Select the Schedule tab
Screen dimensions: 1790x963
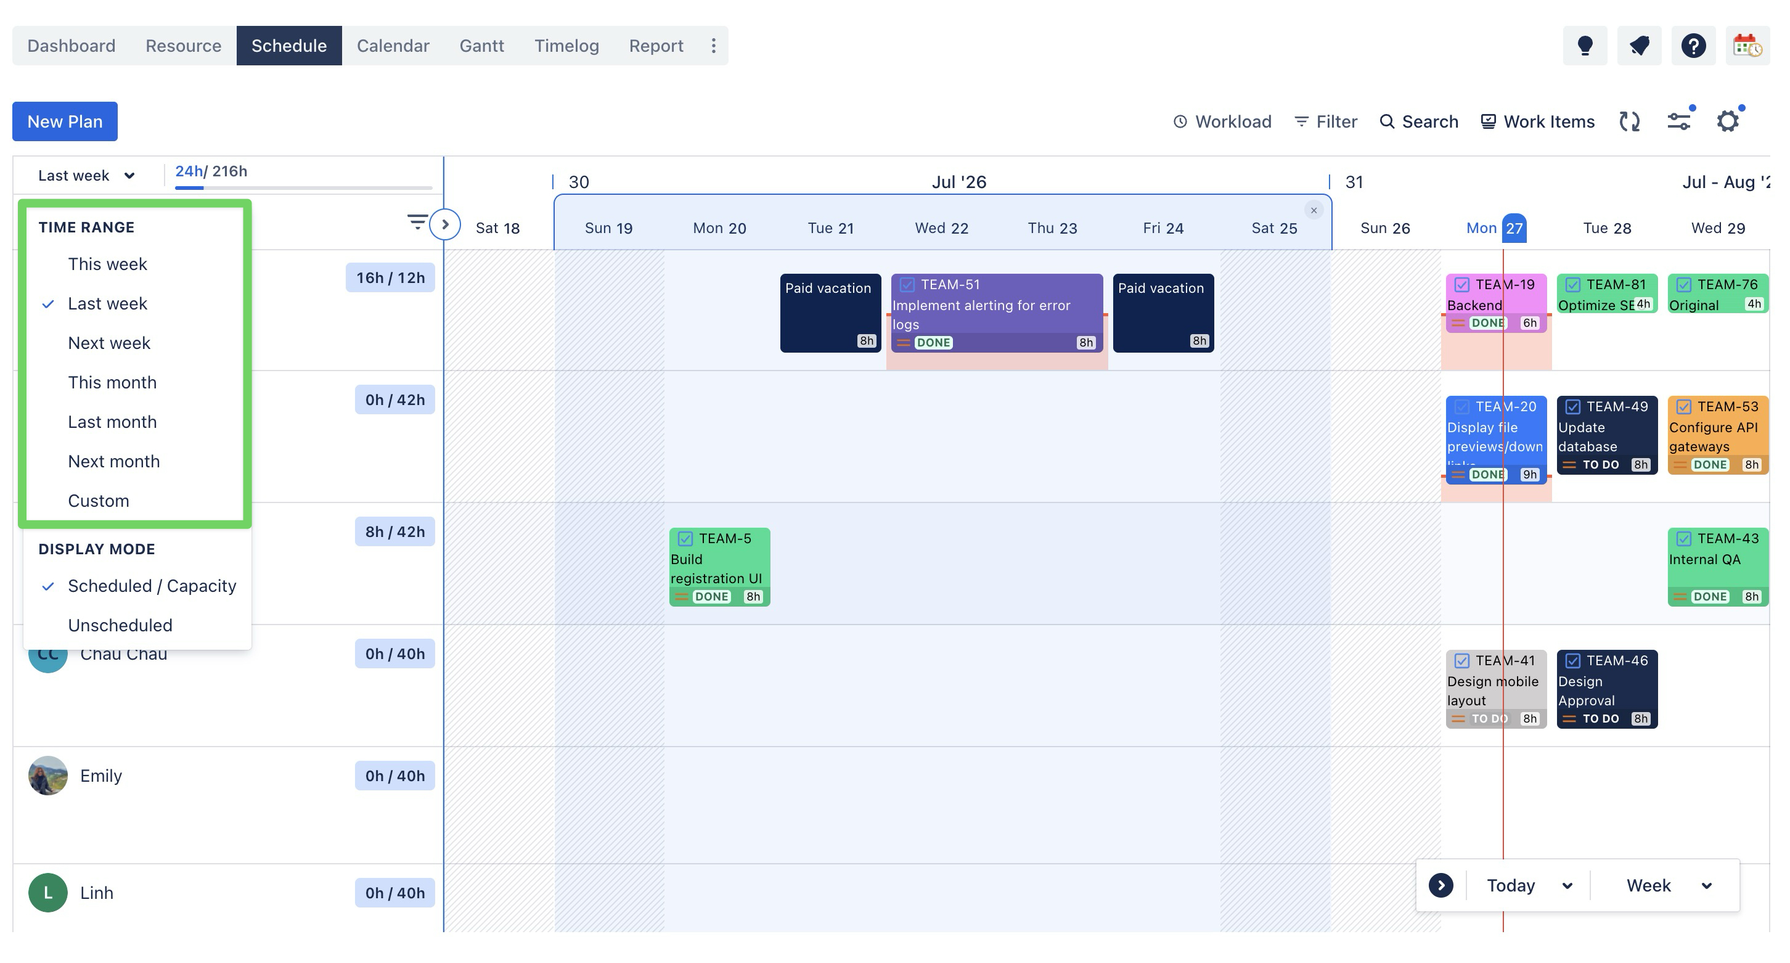(x=289, y=46)
